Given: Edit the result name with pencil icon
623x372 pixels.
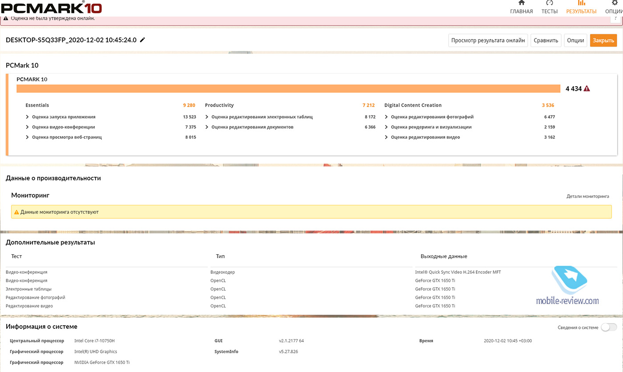Looking at the screenshot, I should coord(142,40).
